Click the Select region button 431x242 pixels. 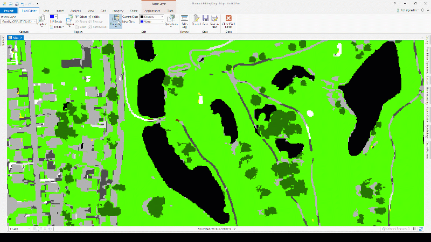[81, 17]
